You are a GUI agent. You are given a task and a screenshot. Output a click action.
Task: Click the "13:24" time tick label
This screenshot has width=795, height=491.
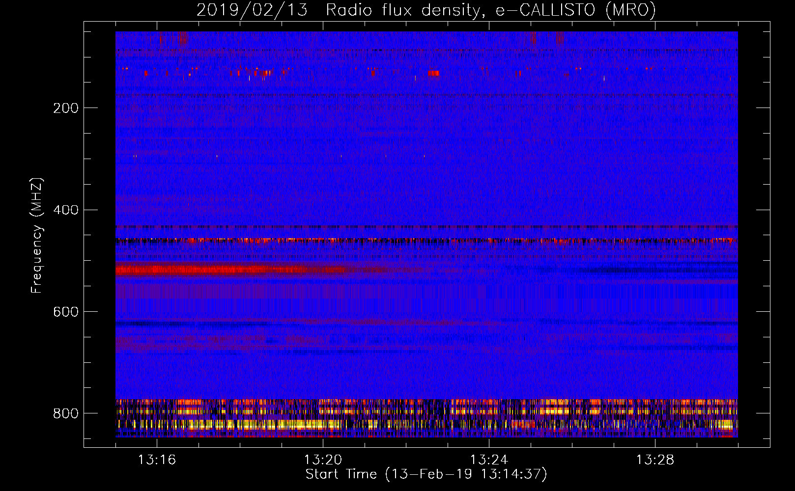[489, 460]
